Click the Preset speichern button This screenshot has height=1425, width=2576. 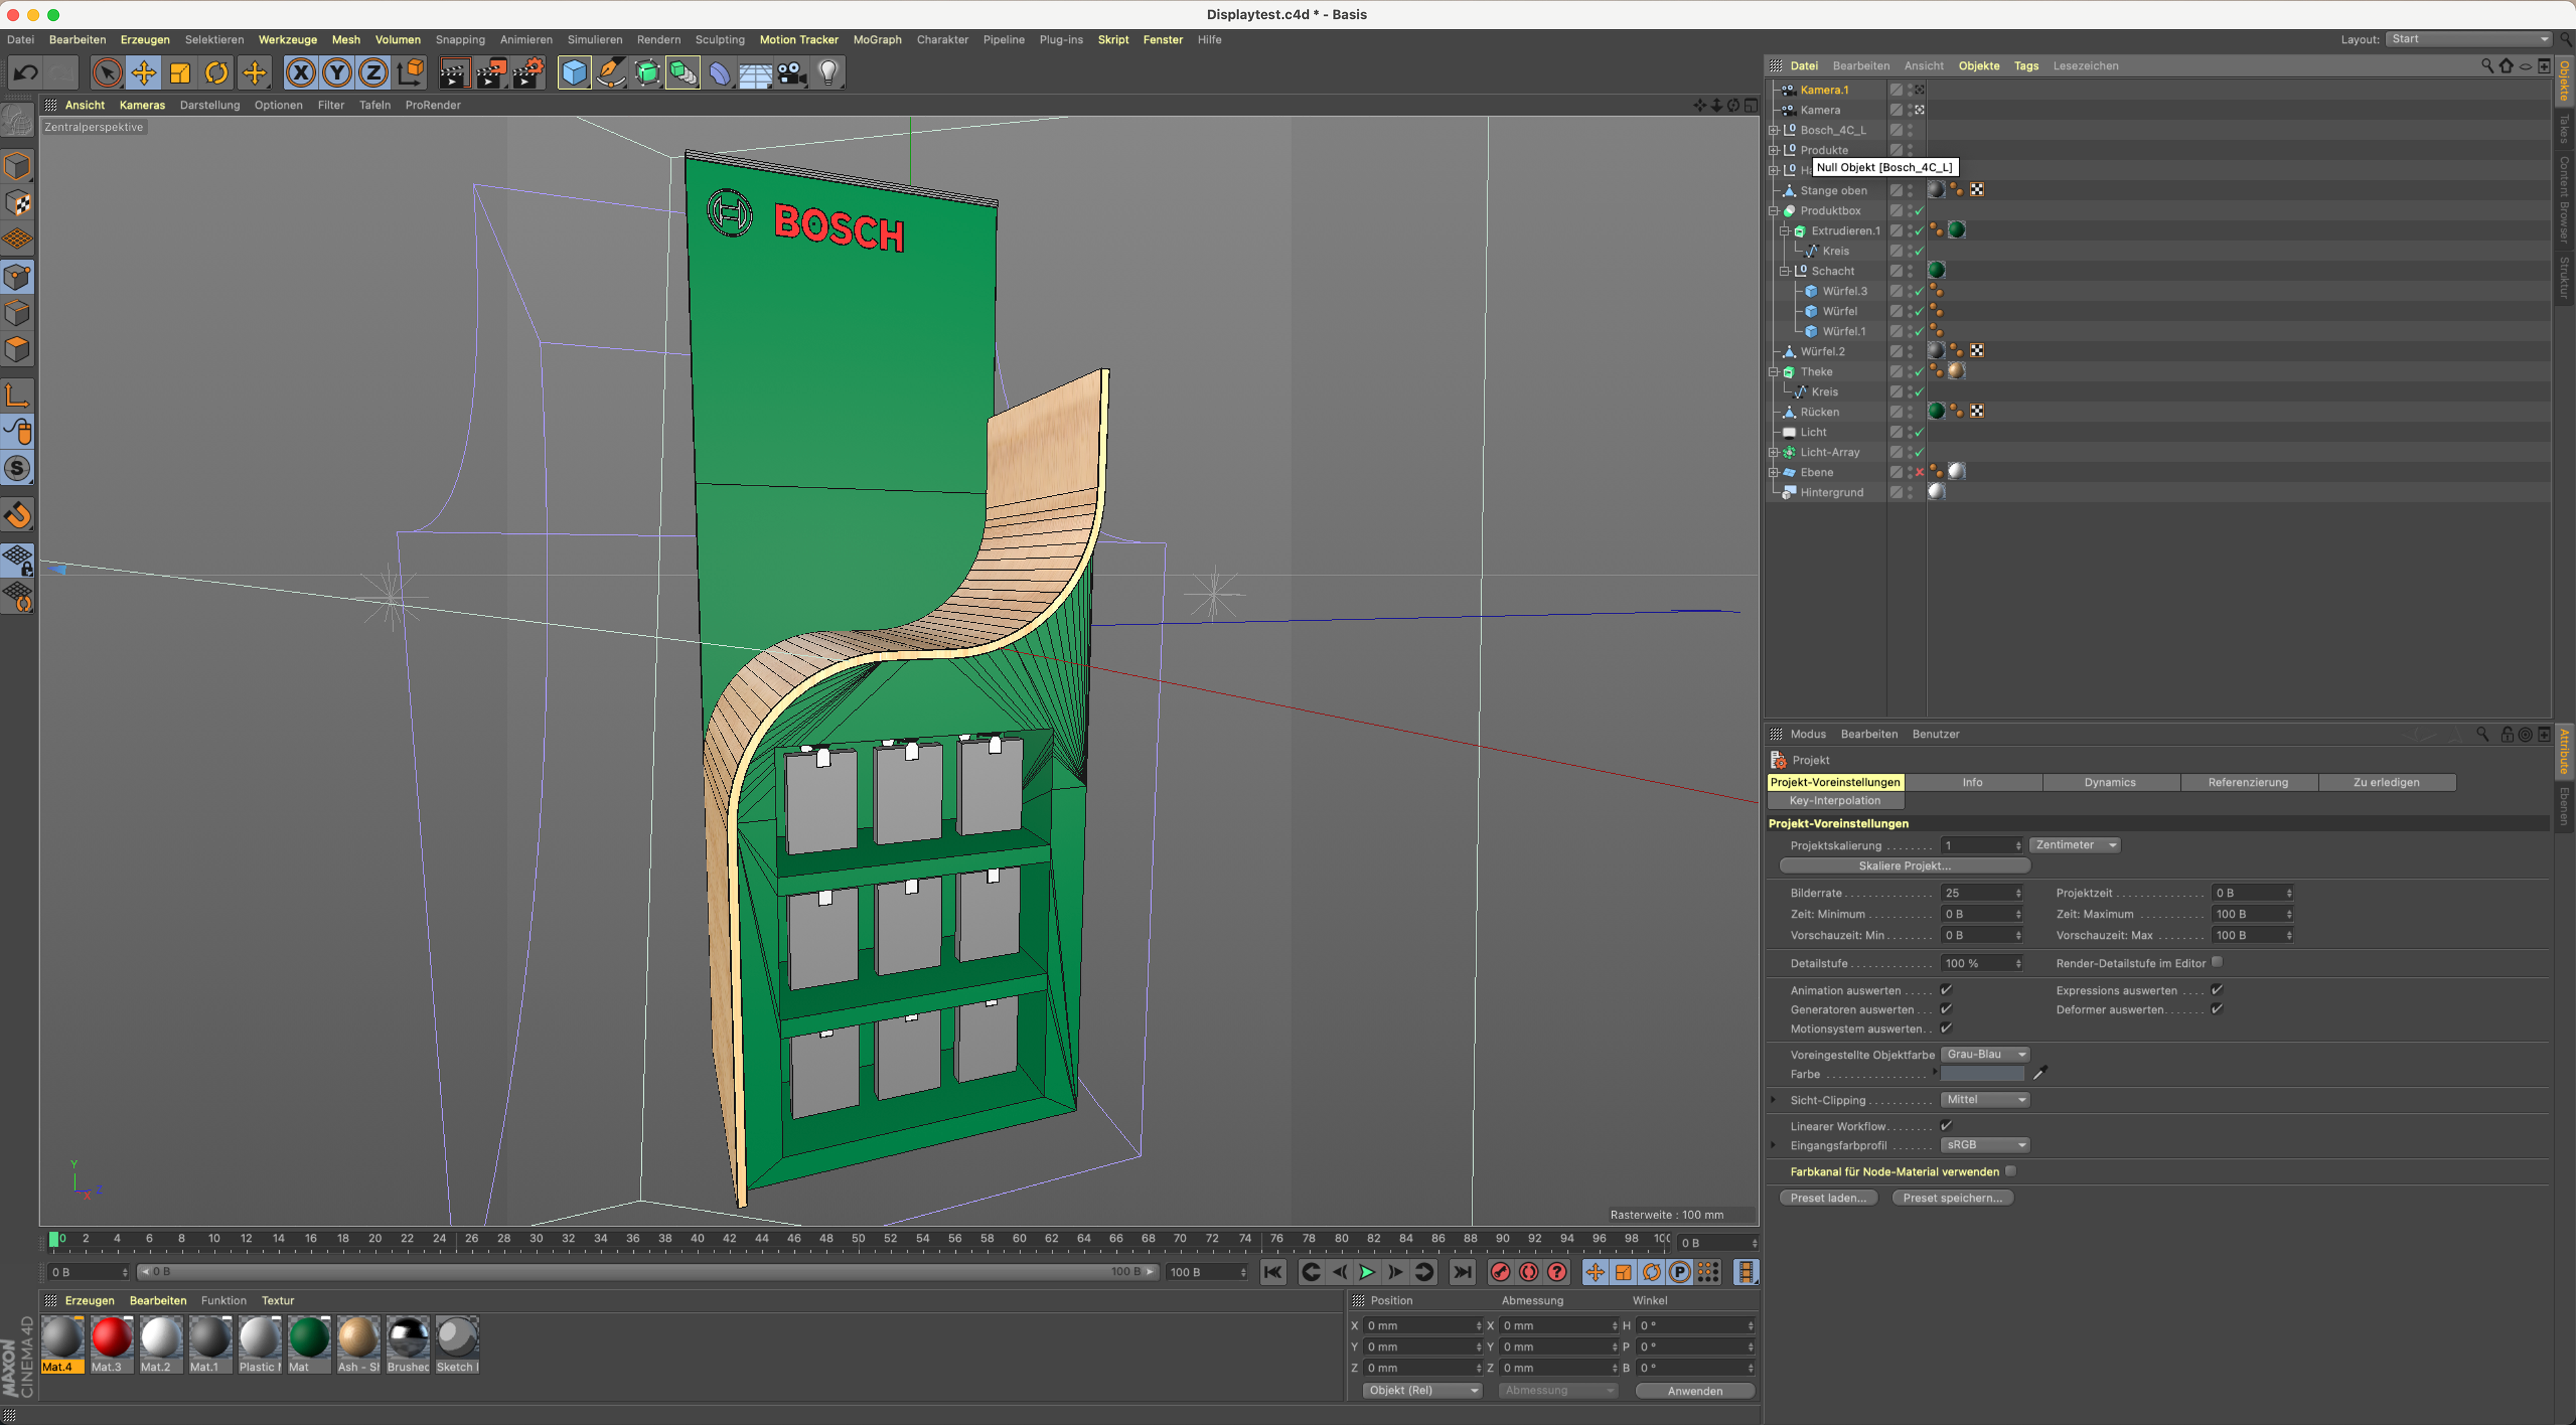tap(1951, 1197)
